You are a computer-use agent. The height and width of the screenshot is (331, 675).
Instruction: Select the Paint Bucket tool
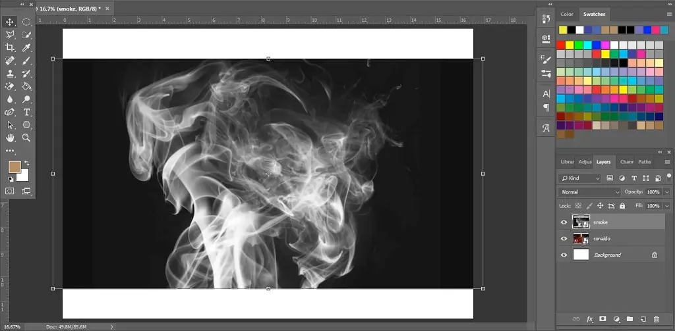pos(26,86)
